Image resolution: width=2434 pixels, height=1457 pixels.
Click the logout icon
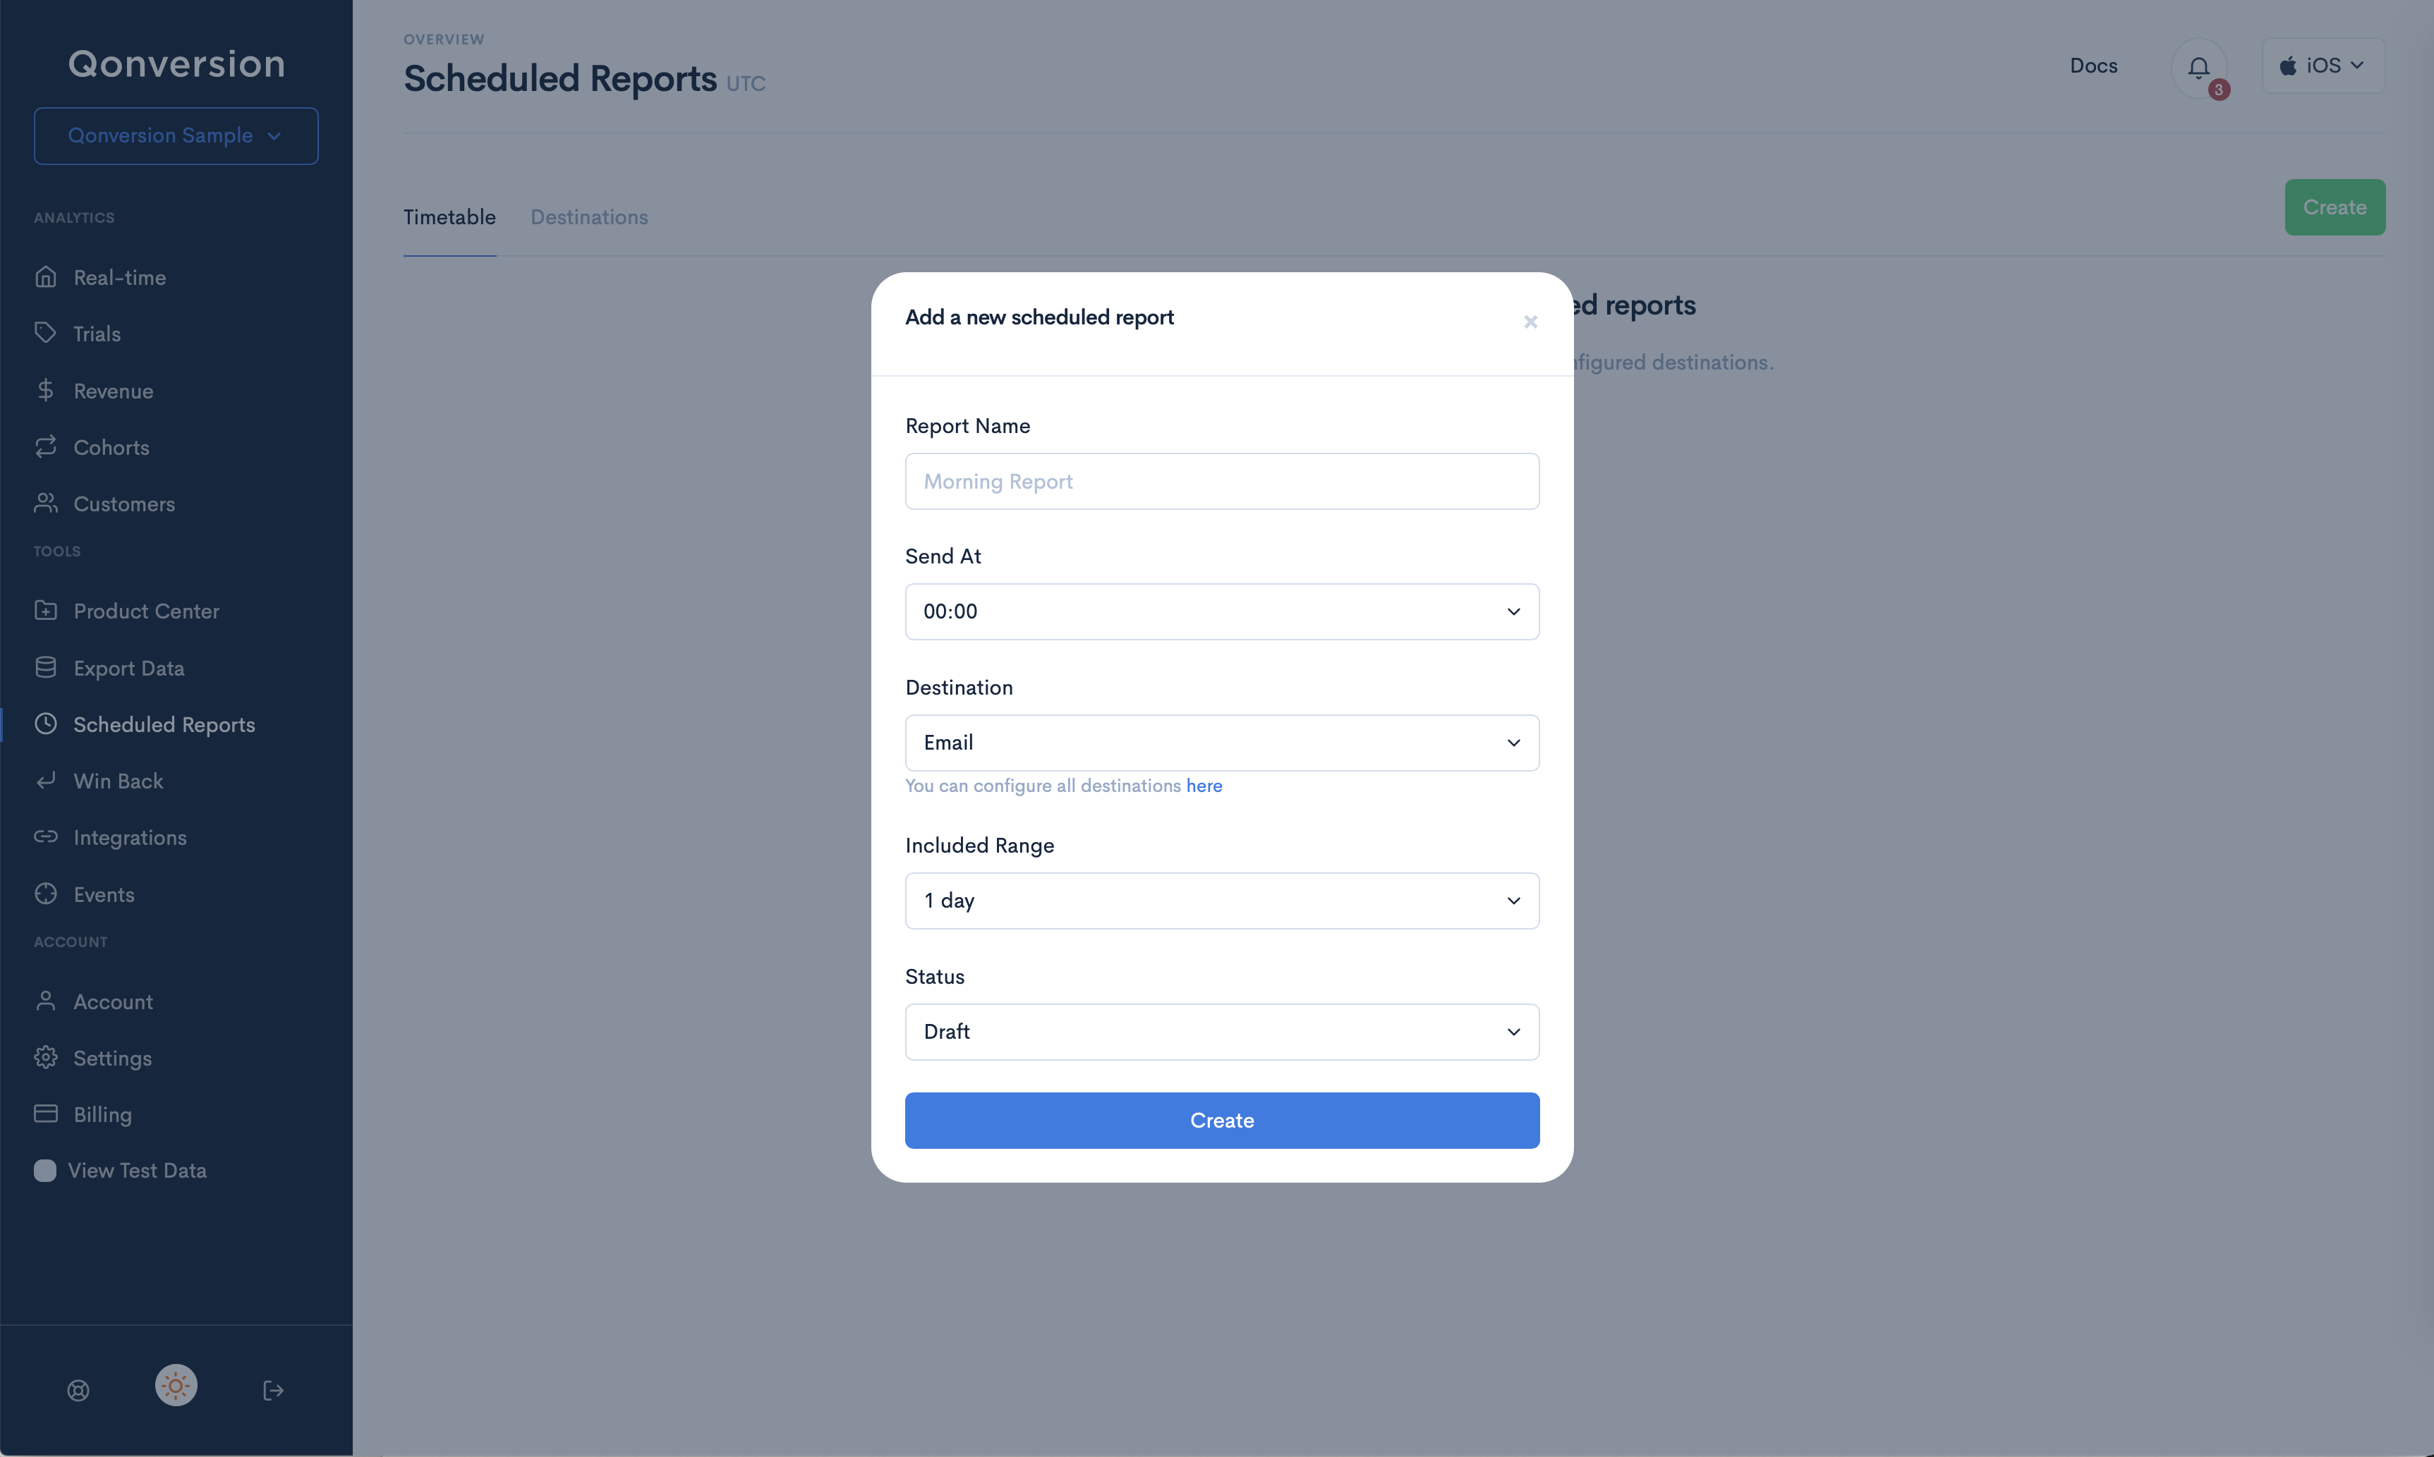[x=273, y=1390]
